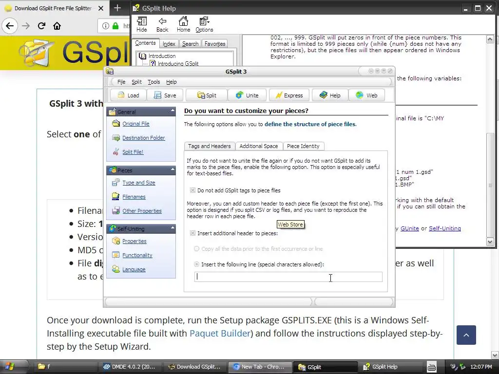Click the browser home icon
Image resolution: width=499 pixels, height=374 pixels.
coord(57,26)
